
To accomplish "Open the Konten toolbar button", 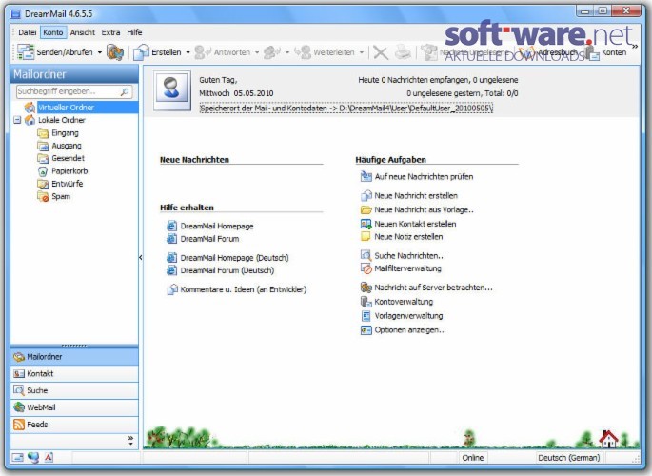I will (606, 52).
